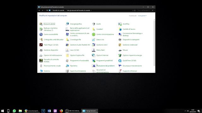Go back using the back arrow

(x=39, y=10)
